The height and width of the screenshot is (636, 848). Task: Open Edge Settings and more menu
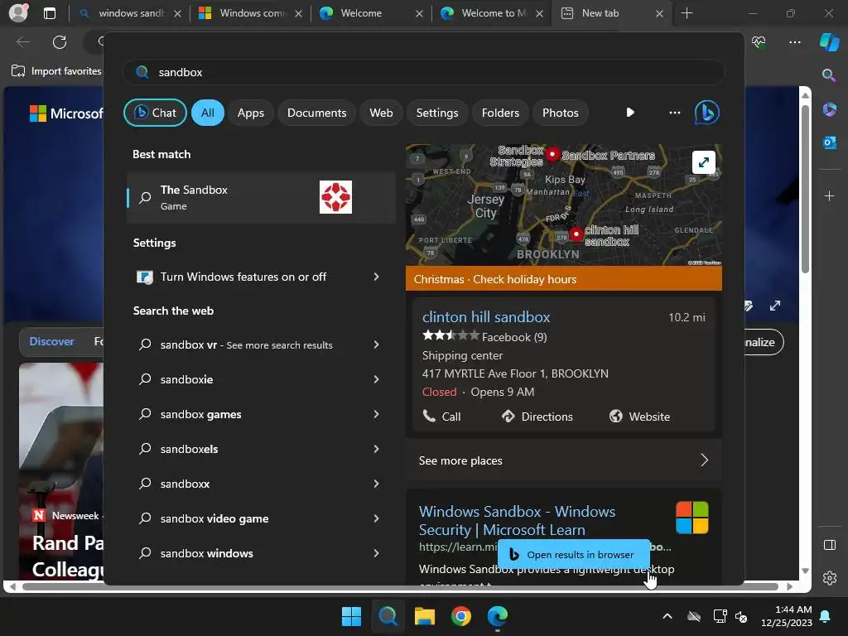[794, 42]
